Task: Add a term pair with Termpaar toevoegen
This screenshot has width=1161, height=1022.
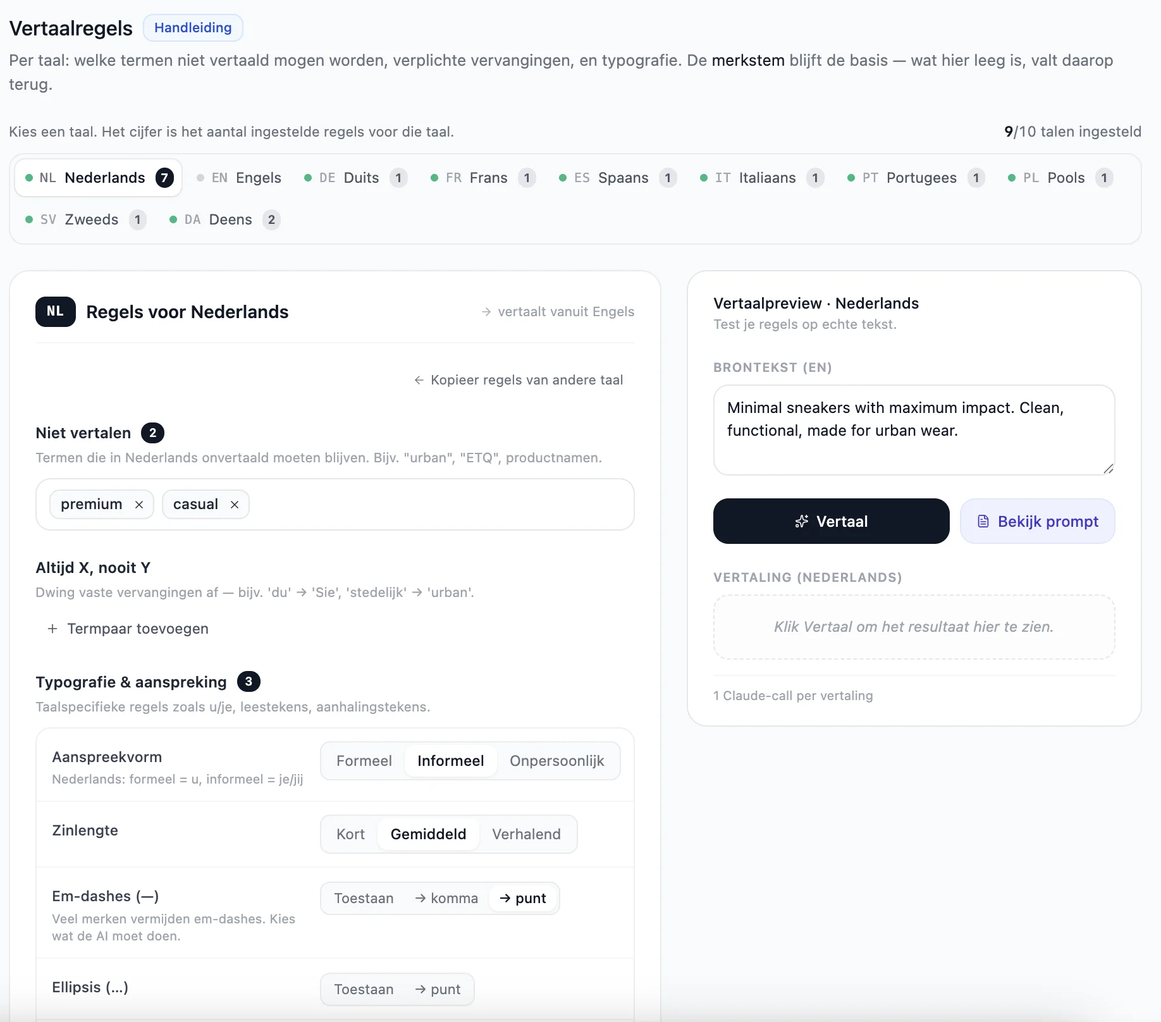Action: 128,629
